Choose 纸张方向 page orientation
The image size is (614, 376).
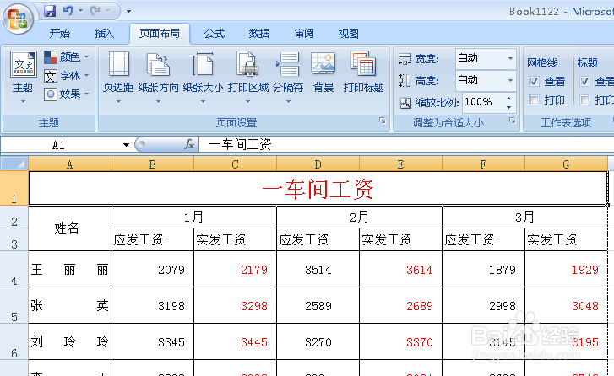pyautogui.click(x=158, y=78)
